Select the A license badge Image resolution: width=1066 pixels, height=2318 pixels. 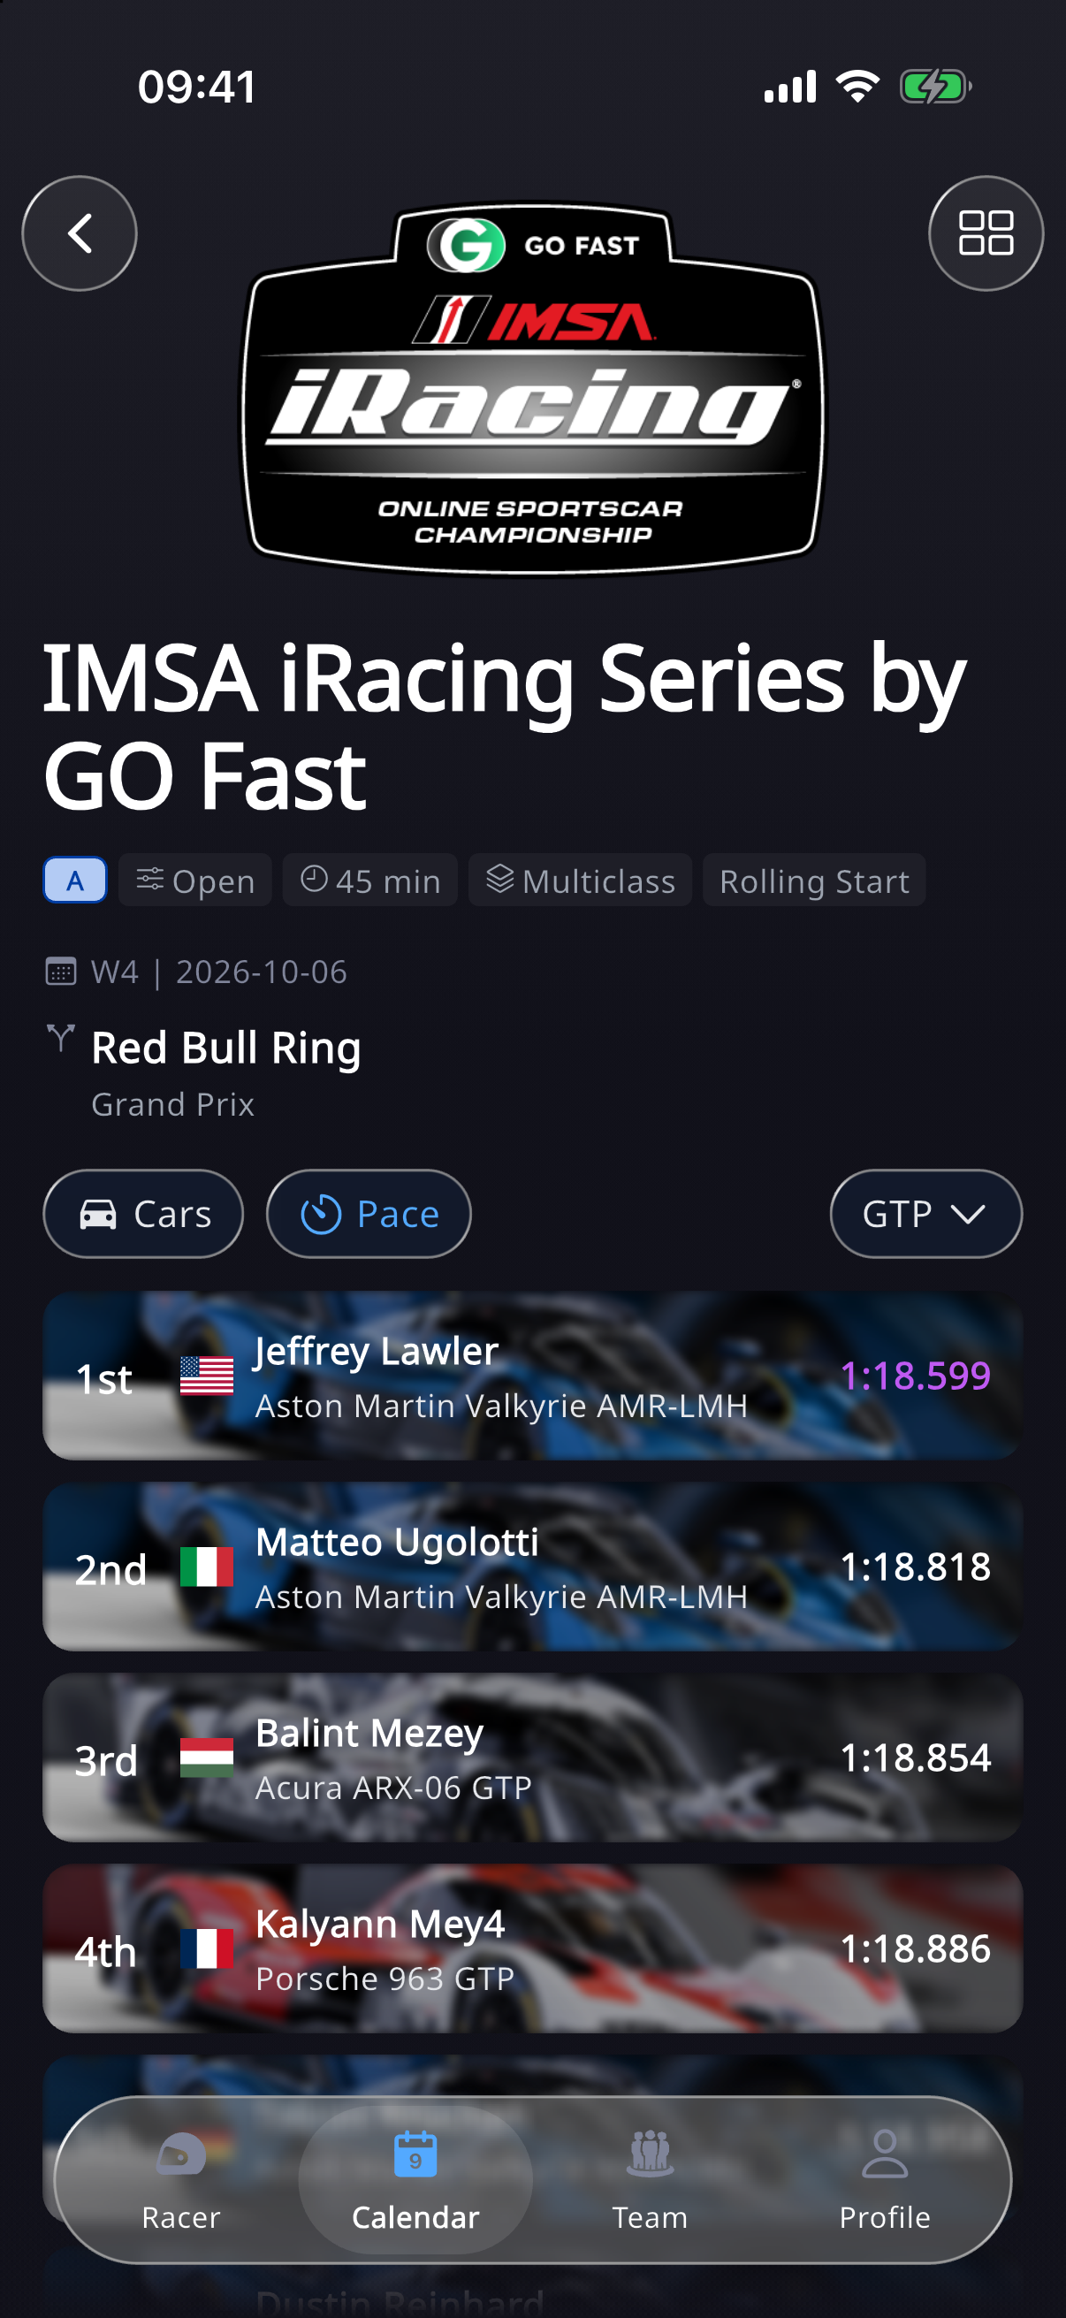coord(75,880)
